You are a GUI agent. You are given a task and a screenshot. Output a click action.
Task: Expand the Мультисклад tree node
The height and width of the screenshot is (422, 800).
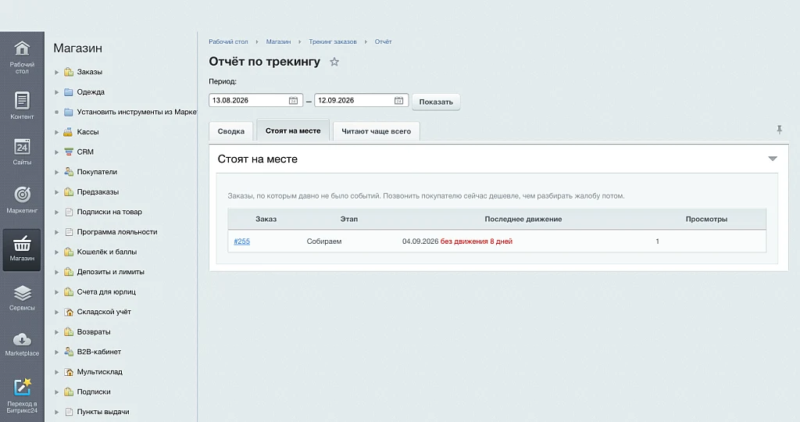pos(56,372)
